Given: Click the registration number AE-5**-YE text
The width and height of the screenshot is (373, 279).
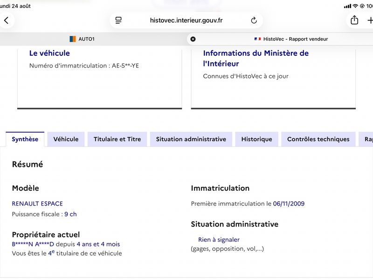Looking at the screenshot, I should click(x=125, y=66).
